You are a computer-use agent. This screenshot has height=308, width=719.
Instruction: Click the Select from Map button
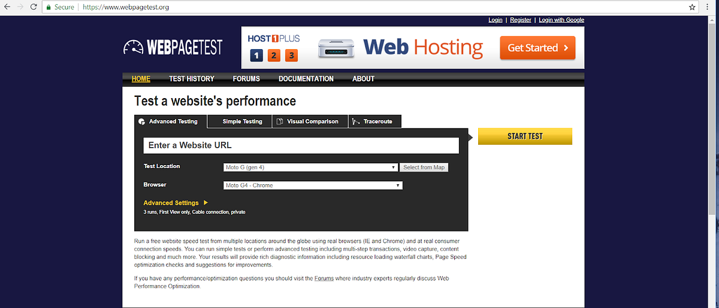pyautogui.click(x=424, y=167)
